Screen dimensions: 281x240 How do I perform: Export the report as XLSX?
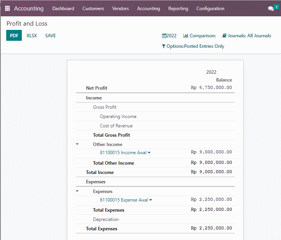point(32,36)
